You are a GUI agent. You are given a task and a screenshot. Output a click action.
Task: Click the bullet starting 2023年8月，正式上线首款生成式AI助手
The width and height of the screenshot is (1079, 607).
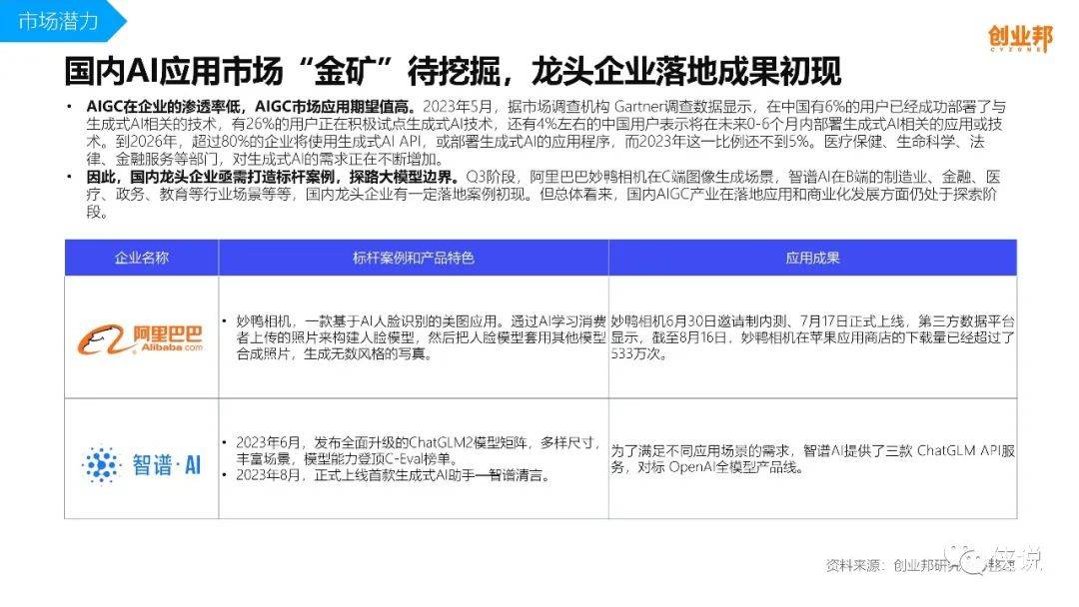click(x=393, y=475)
